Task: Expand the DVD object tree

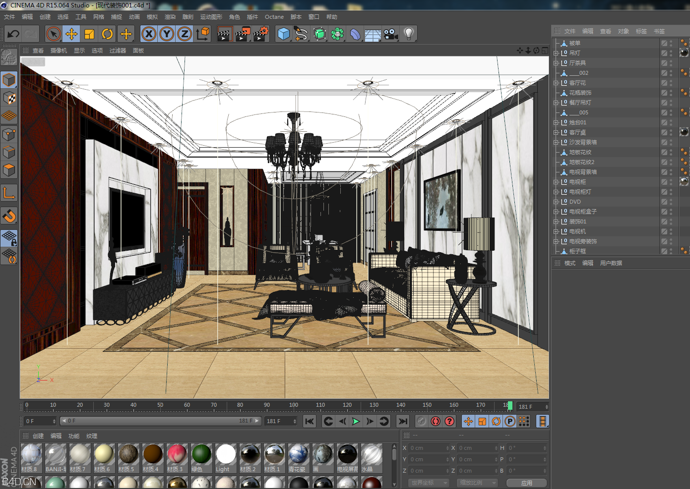Action: (556, 202)
